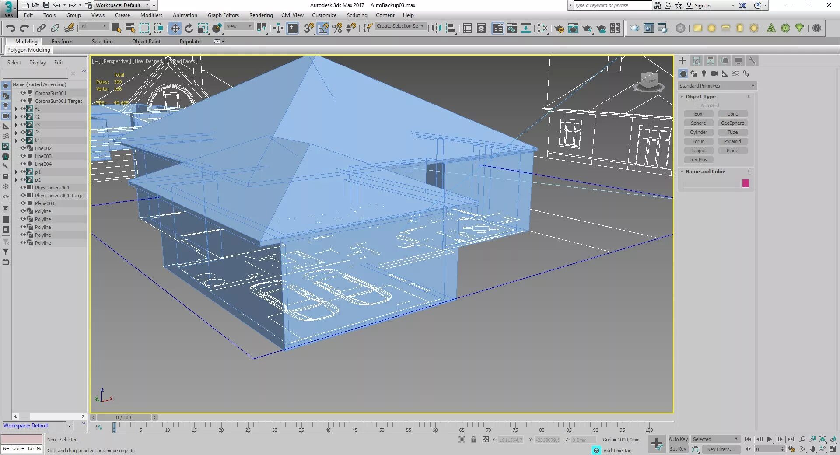Open Create Selection Set dropdown

coord(400,26)
